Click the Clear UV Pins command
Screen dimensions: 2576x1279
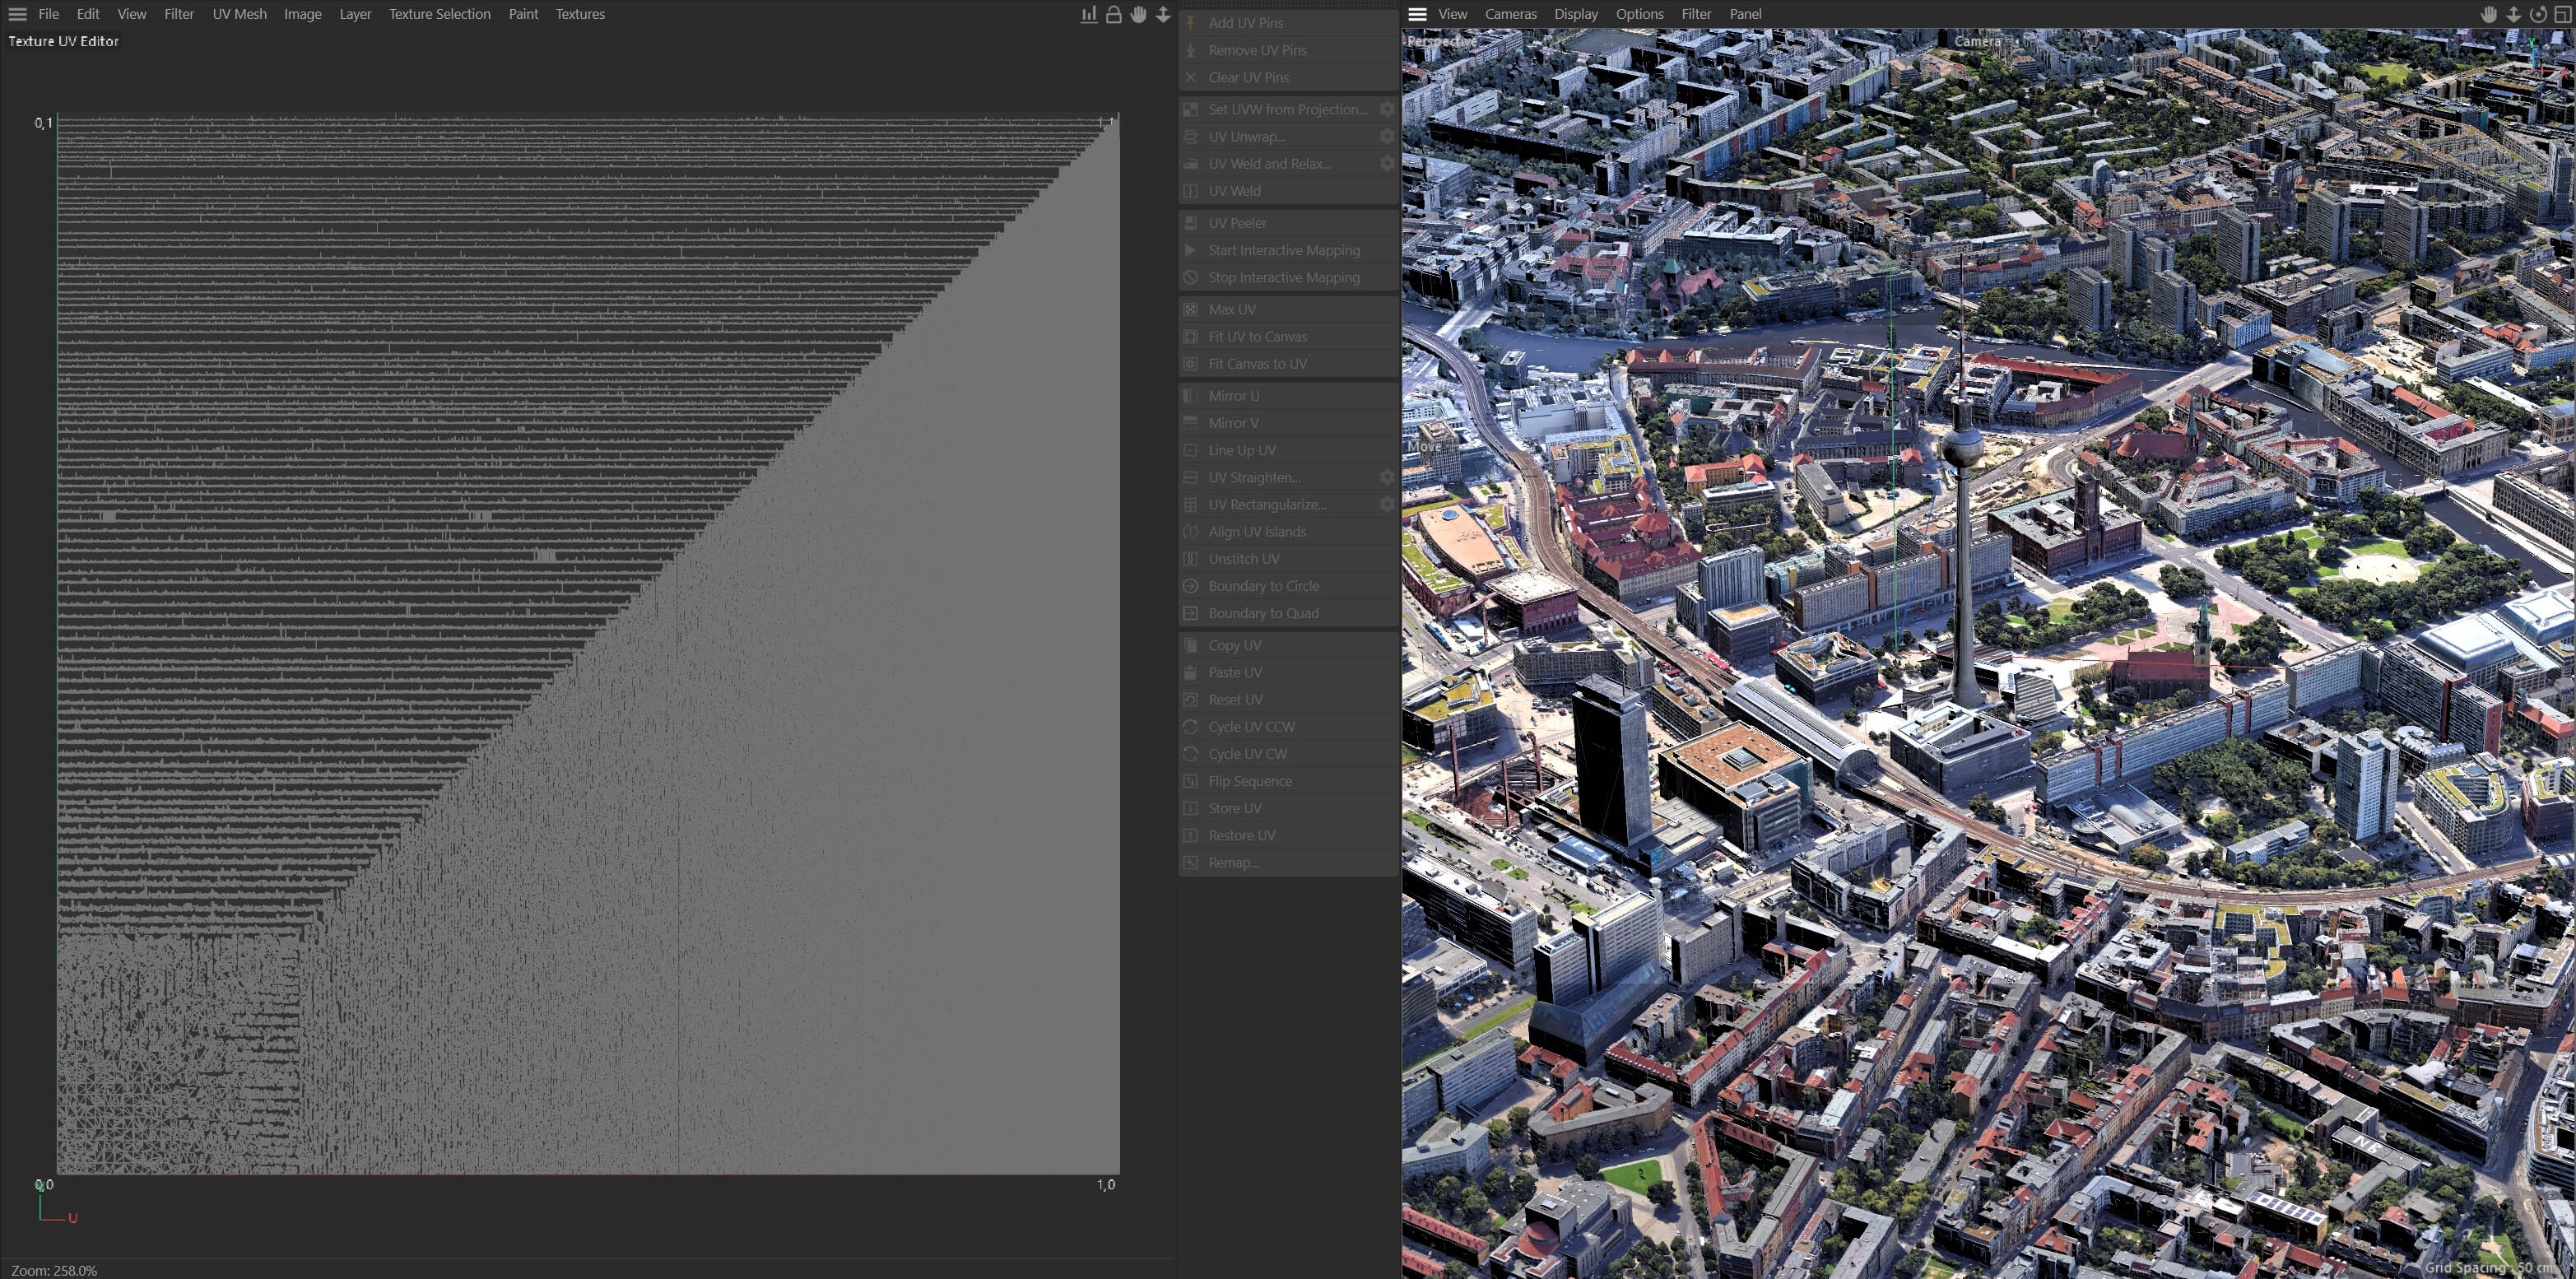tap(1288, 77)
